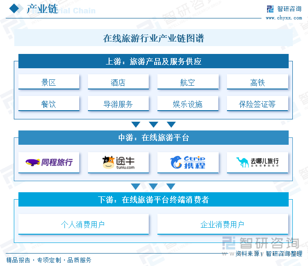The height and width of the screenshot is (266, 308).
Task: Click the 上游：旅游产品及服务供应 header
Action: [153, 61]
